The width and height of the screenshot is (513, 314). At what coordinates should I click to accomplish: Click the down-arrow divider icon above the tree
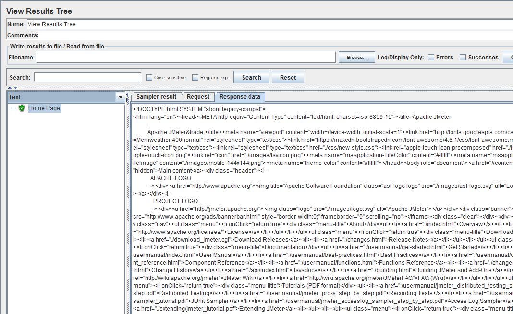[x=15, y=88]
